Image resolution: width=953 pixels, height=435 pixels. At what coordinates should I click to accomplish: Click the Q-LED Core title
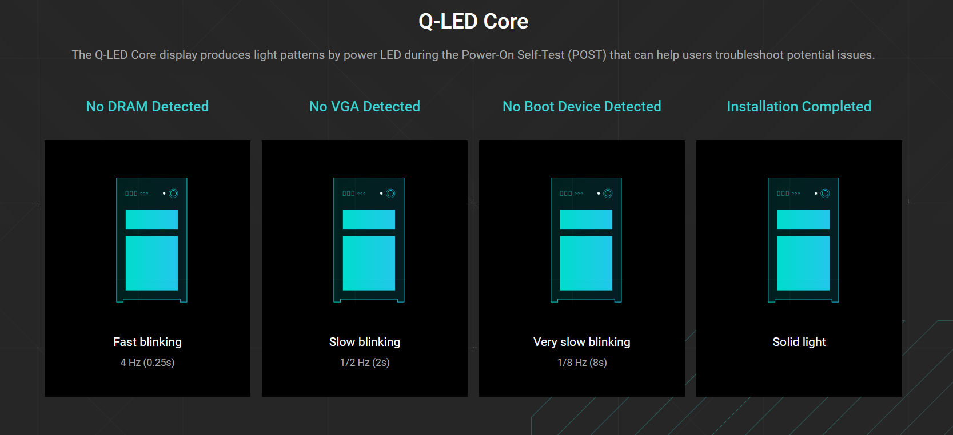pyautogui.click(x=473, y=21)
